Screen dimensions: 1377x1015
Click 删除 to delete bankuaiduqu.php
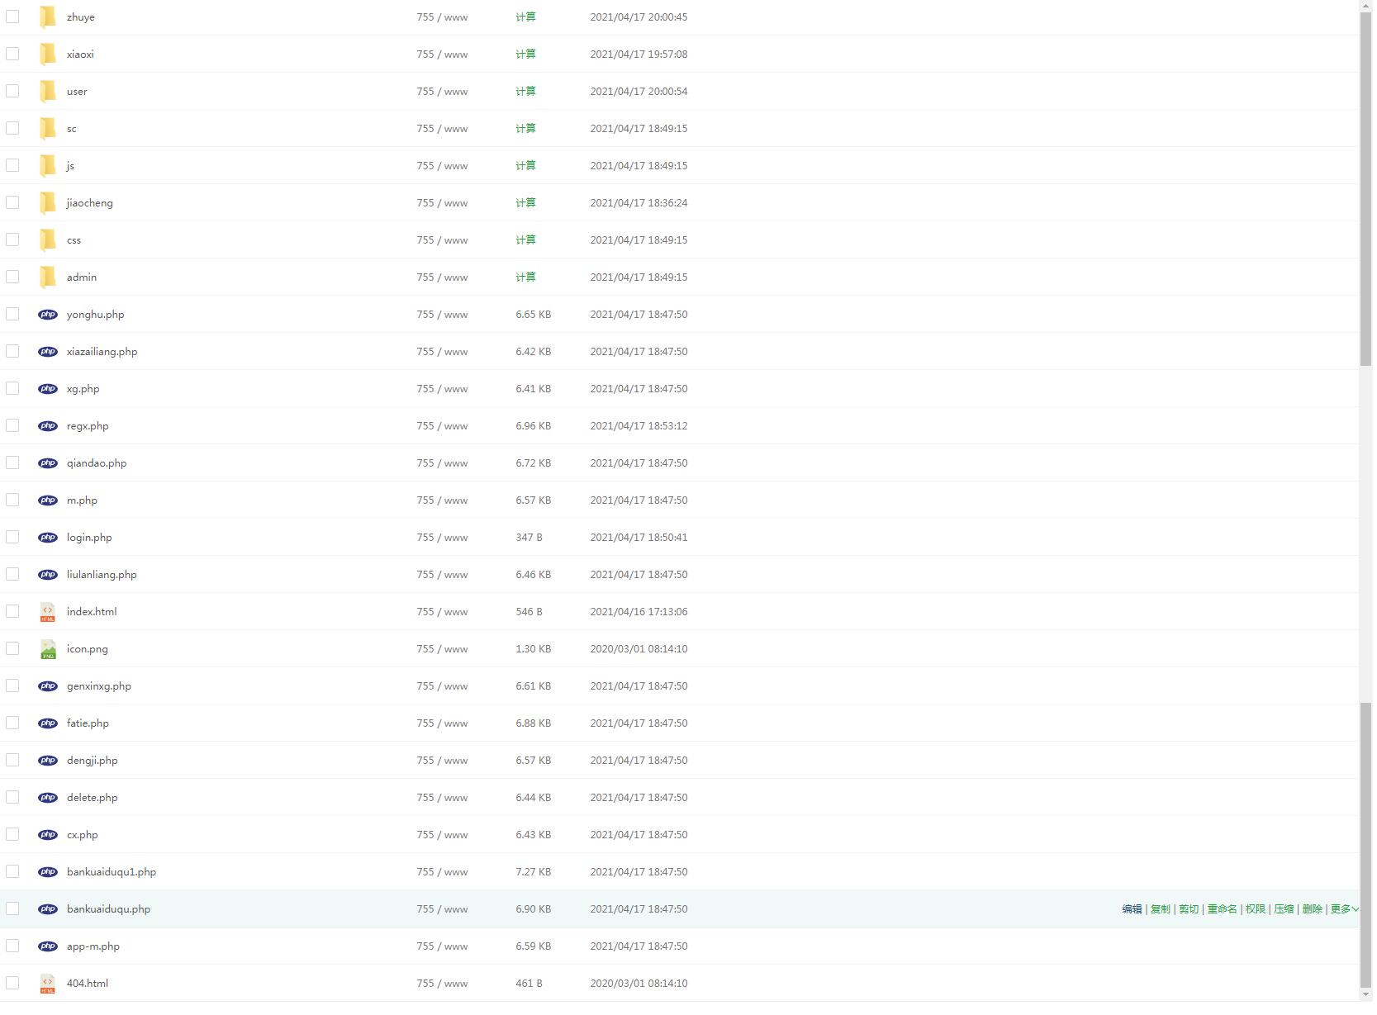pos(1312,909)
